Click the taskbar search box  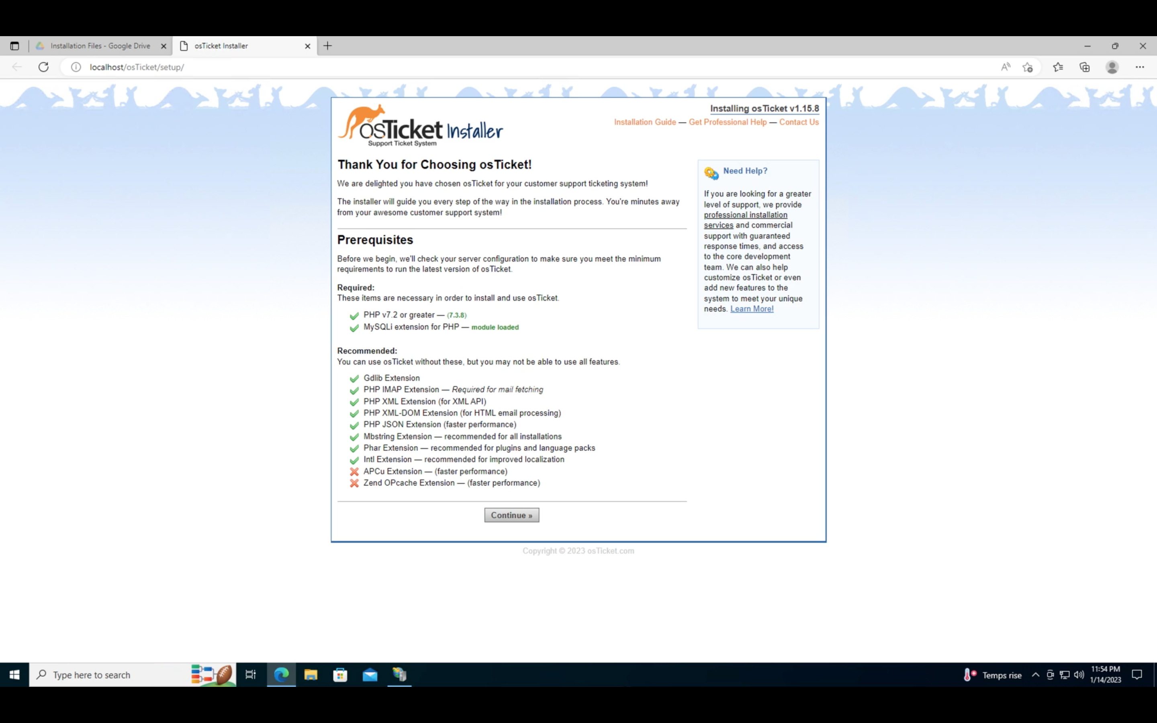point(110,675)
